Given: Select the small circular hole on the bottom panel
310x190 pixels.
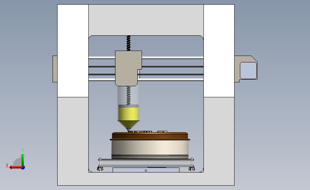Looking at the screenshot, I should click(x=146, y=170).
